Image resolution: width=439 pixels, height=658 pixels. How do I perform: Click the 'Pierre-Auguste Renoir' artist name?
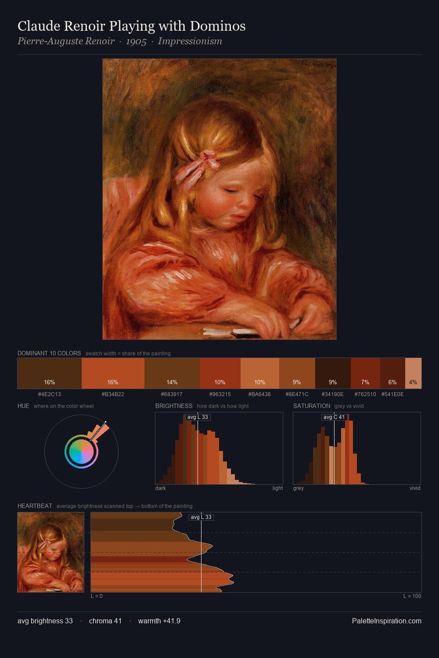point(66,41)
